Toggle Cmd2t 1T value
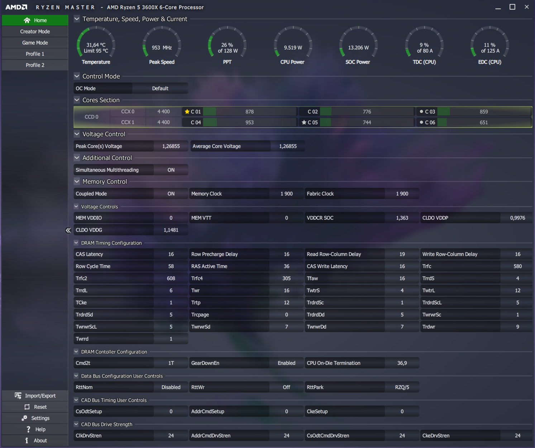The width and height of the screenshot is (535, 448). click(x=171, y=363)
